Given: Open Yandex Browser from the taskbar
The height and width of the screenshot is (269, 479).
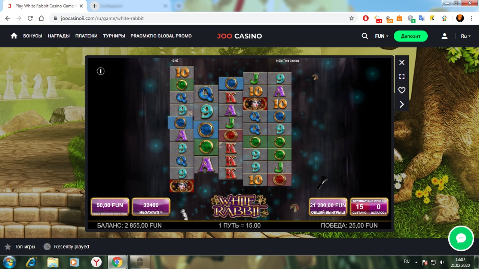Looking at the screenshot, I should pos(97,262).
